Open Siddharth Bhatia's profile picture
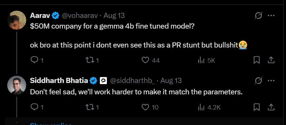The image size is (286, 125). (x=17, y=85)
